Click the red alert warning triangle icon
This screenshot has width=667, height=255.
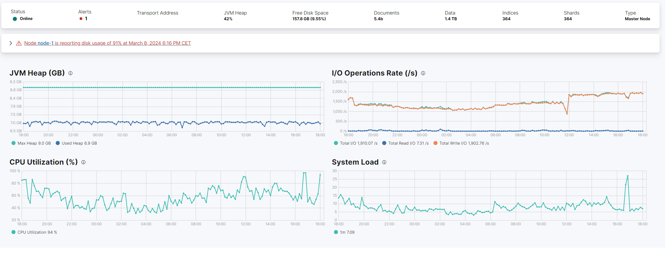(x=19, y=43)
